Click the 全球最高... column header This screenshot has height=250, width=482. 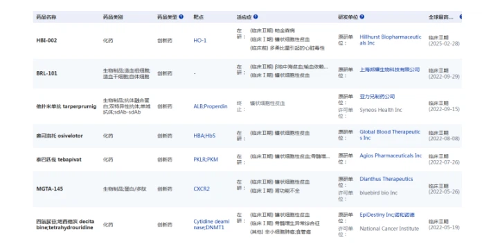[441, 17]
